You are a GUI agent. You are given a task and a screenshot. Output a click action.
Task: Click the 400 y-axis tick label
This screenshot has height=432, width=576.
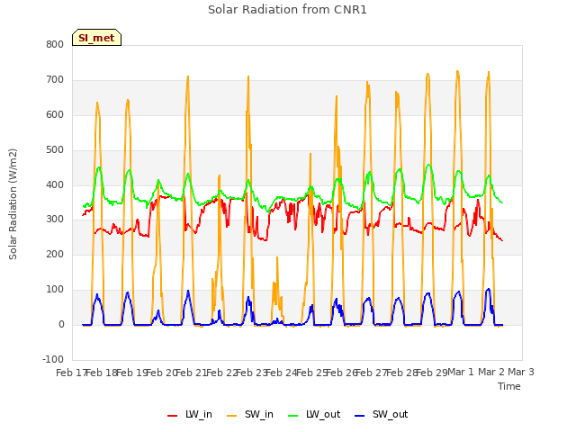point(55,184)
